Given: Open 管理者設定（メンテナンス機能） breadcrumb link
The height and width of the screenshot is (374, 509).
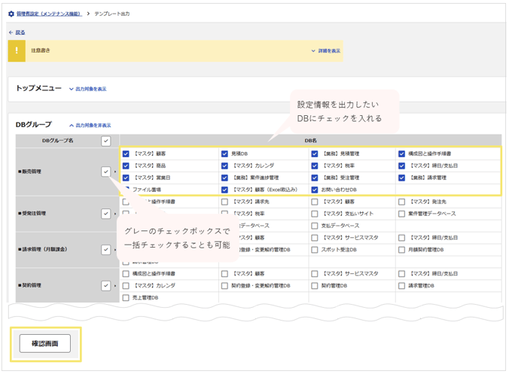Looking at the screenshot, I should 49,14.
